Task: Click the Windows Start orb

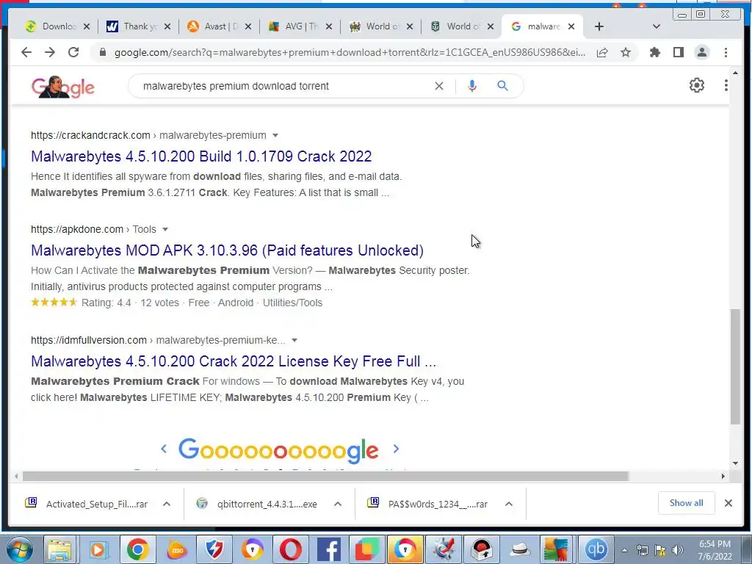Action: click(x=20, y=549)
